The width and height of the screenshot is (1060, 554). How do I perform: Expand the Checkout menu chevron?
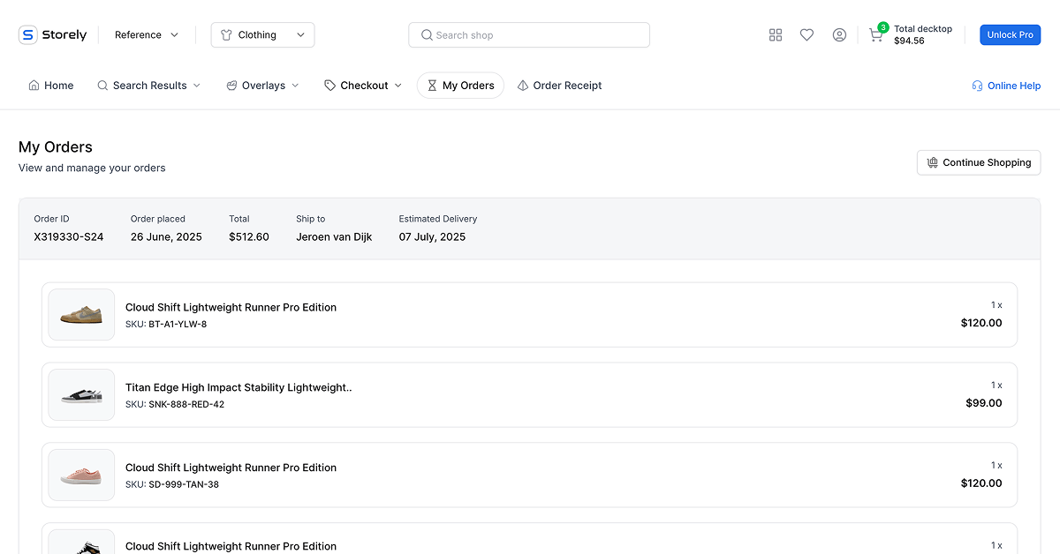pos(398,86)
